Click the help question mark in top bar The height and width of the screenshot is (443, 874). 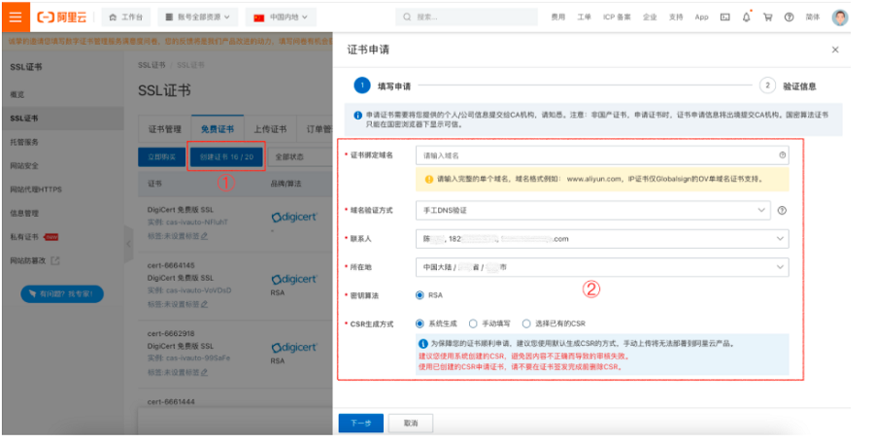[x=788, y=17]
